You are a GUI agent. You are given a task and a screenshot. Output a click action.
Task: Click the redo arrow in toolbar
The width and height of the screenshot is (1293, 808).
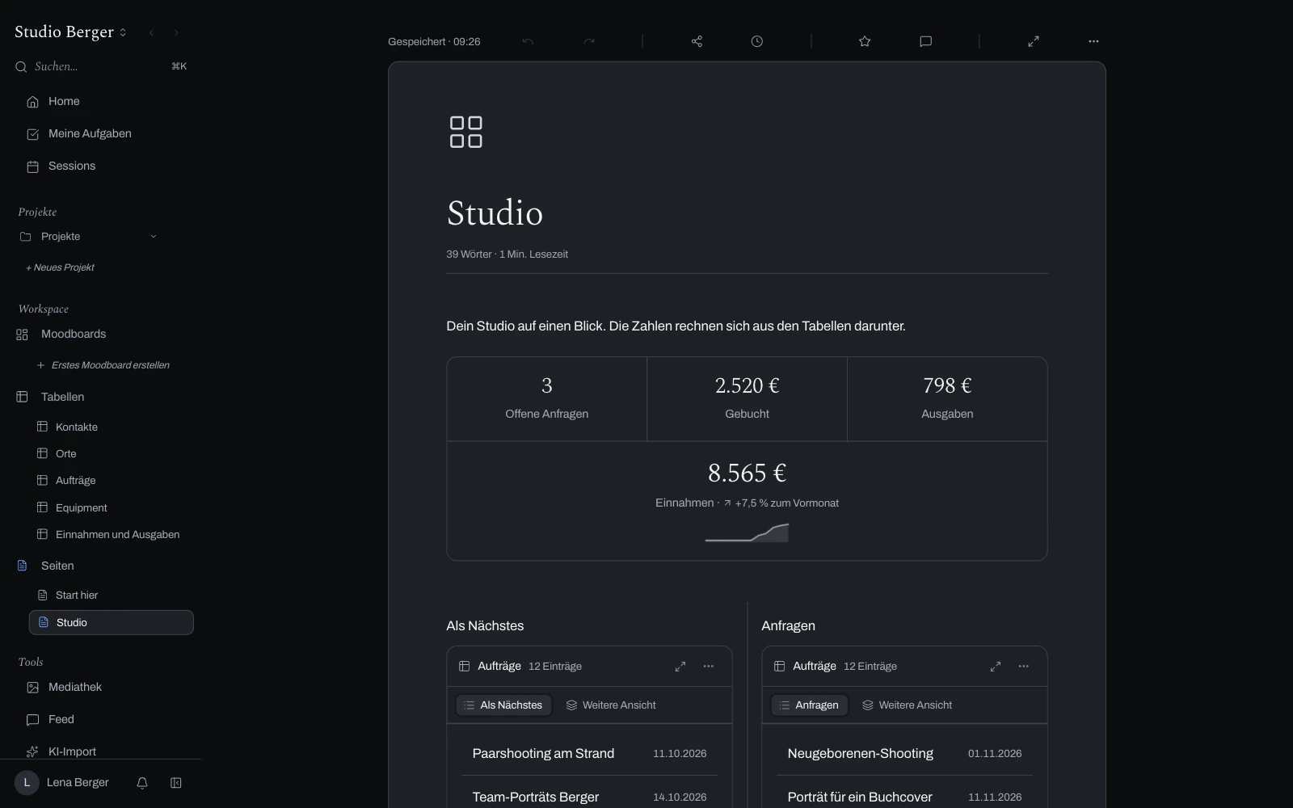click(589, 41)
